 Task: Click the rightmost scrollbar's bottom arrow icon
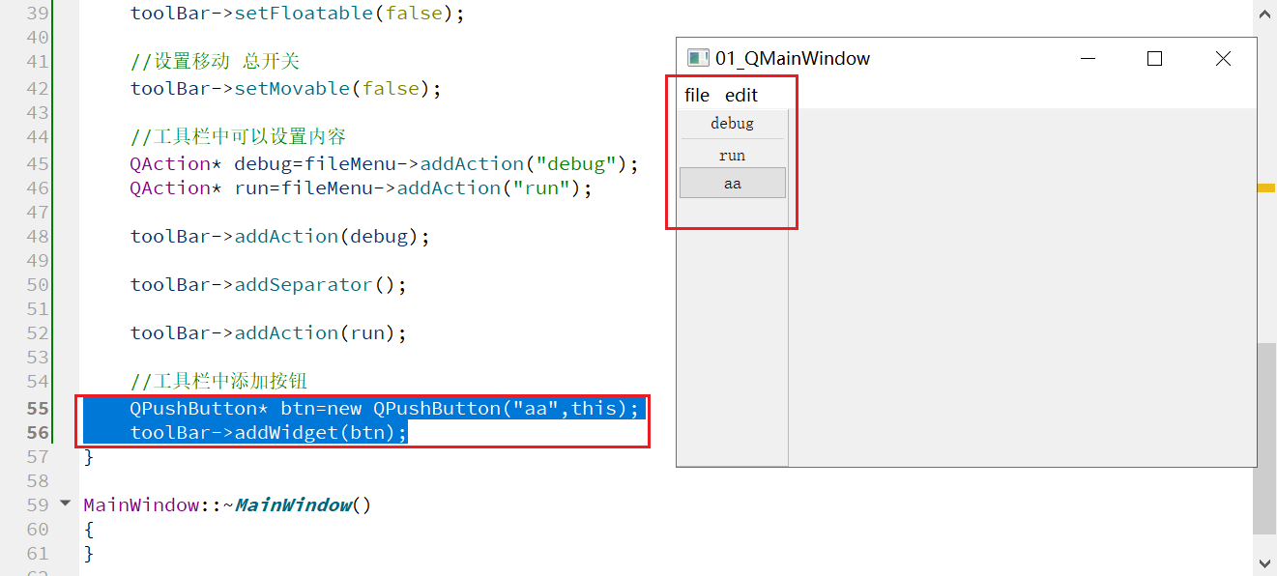coord(1265,562)
